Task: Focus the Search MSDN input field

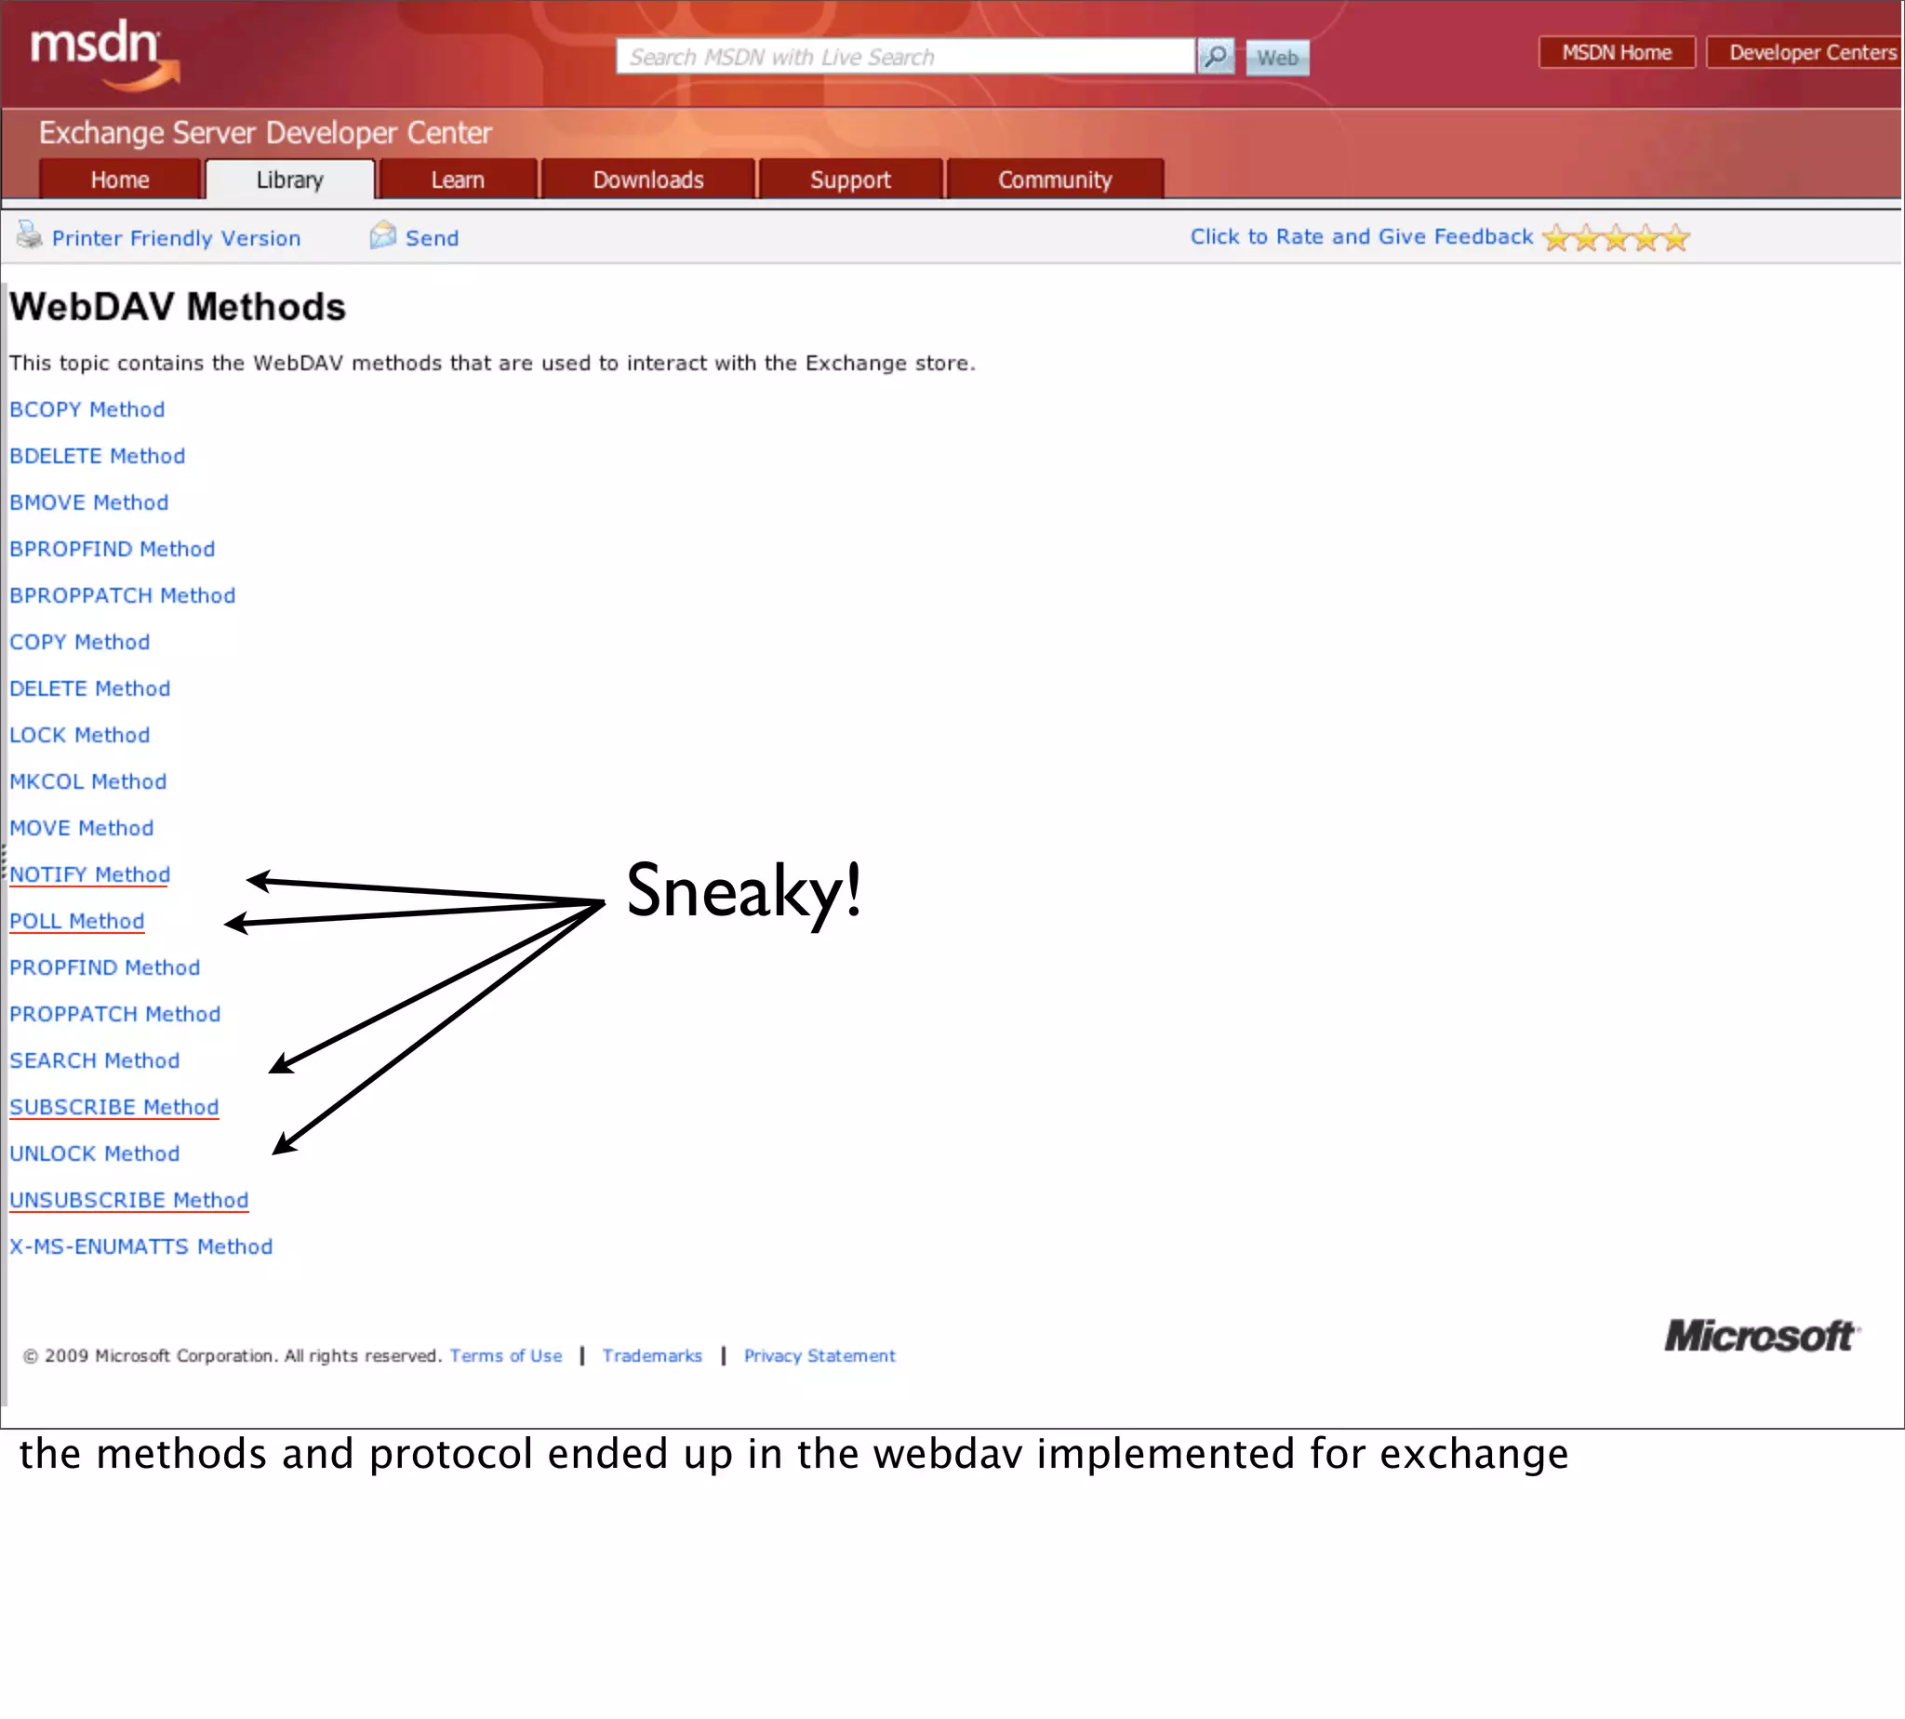Action: (x=905, y=57)
